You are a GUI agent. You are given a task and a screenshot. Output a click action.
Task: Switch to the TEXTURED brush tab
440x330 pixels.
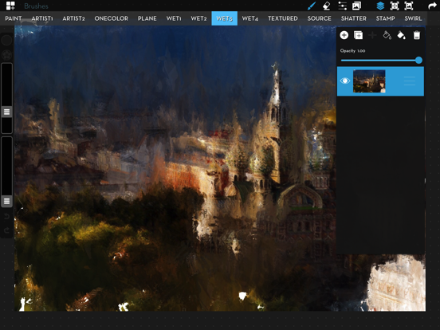283,18
